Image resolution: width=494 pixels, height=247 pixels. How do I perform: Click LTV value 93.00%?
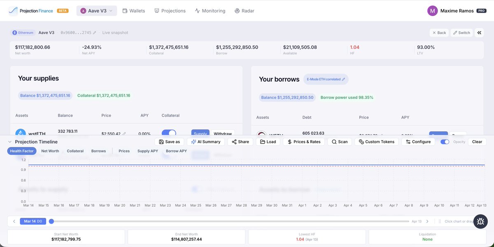point(426,47)
